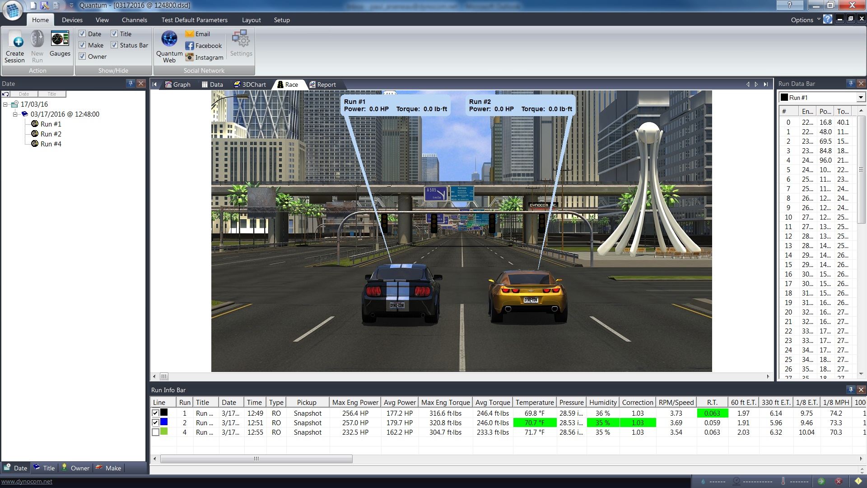Share to Facebook
Image resolution: width=867 pixels, height=488 pixels.
204,46
